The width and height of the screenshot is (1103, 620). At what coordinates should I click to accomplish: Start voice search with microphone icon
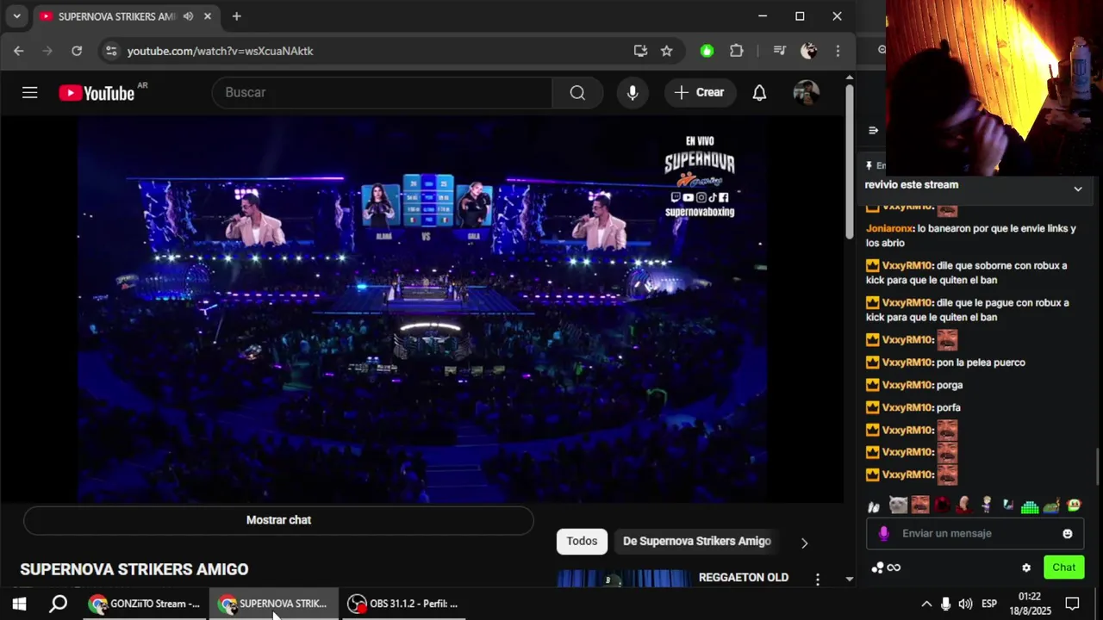click(633, 92)
